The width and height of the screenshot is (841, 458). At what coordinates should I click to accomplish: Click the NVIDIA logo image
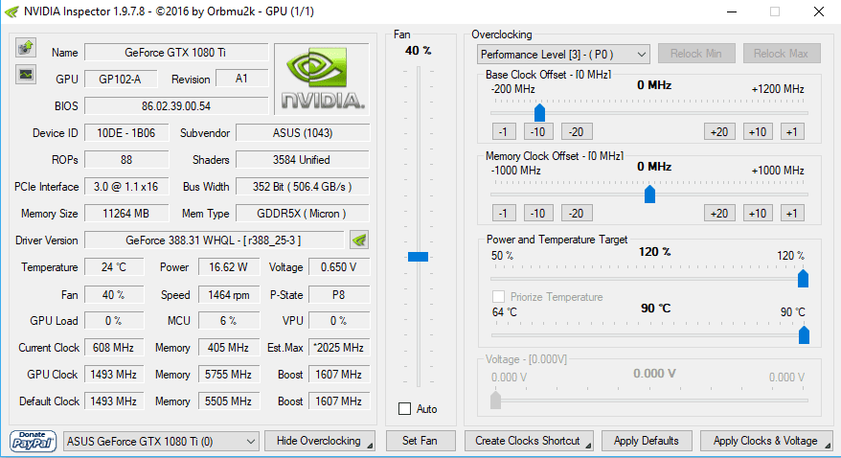(x=322, y=79)
